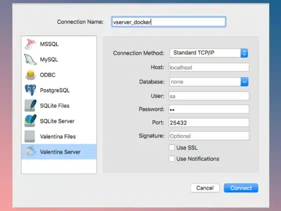Cancel the connection dialog
This screenshot has width=281, height=211.
205,188
